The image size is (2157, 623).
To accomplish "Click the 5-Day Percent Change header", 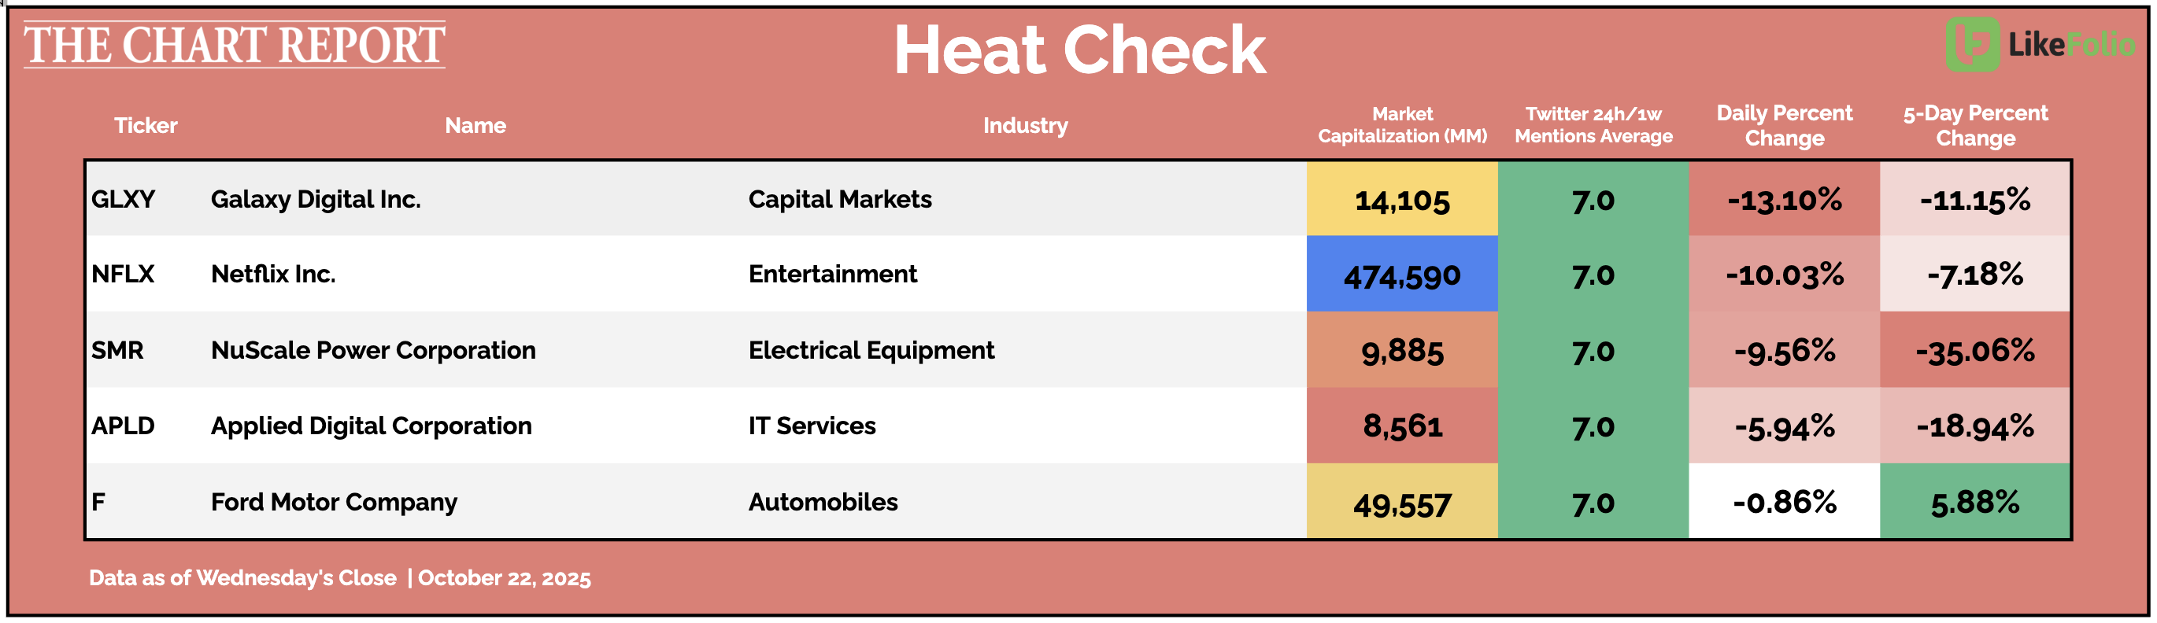I will point(1974,124).
